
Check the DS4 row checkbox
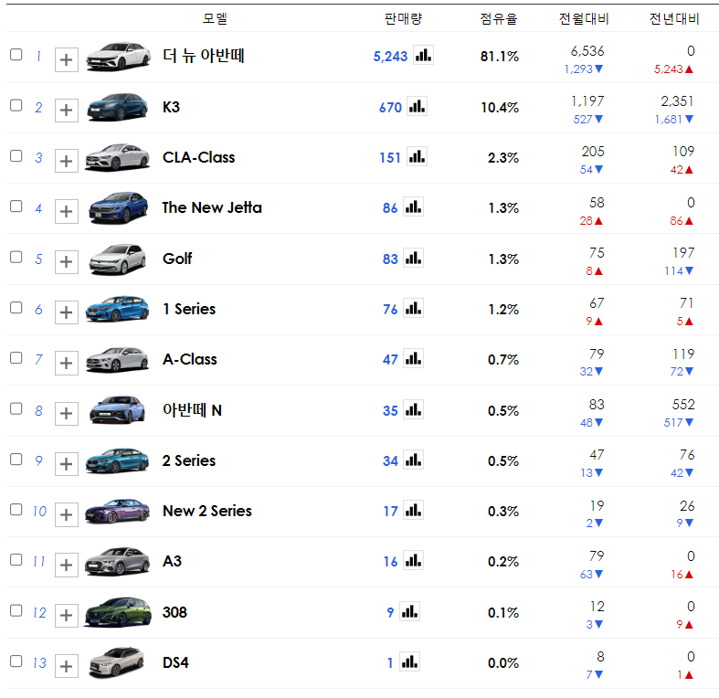tap(16, 661)
